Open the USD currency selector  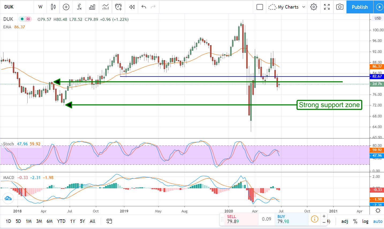tap(378, 18)
